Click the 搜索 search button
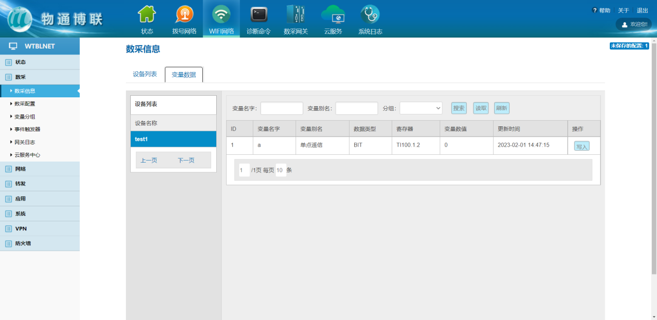 point(458,108)
